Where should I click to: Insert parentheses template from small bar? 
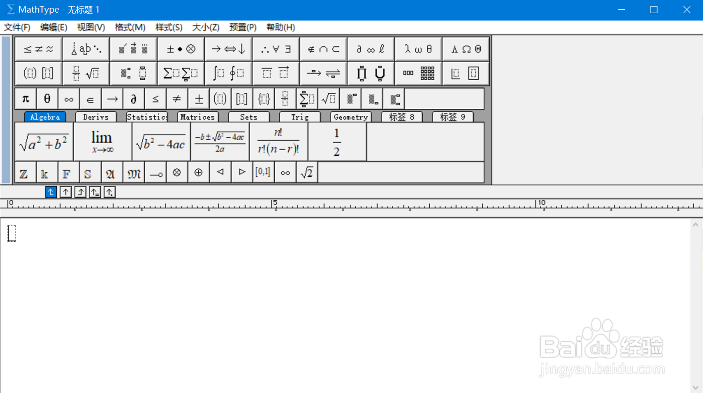point(220,98)
